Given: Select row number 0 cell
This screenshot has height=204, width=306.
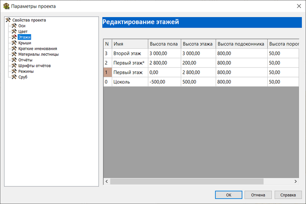Looking at the screenshot, I should click(108, 82).
